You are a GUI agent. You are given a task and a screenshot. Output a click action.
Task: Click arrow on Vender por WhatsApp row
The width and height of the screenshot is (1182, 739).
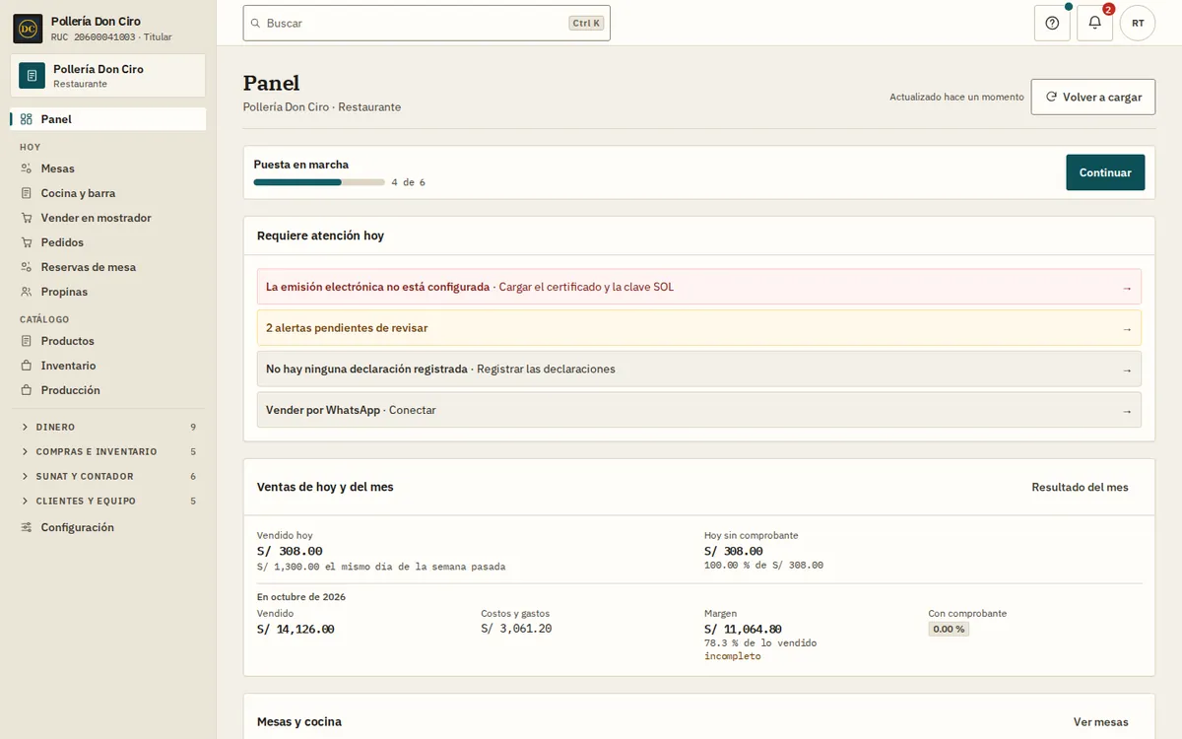(1127, 411)
